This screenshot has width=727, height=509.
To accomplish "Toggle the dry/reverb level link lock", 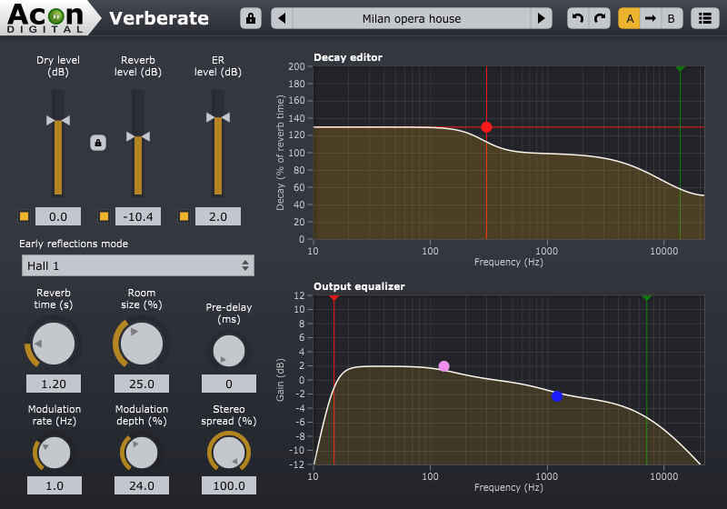I will tap(98, 143).
